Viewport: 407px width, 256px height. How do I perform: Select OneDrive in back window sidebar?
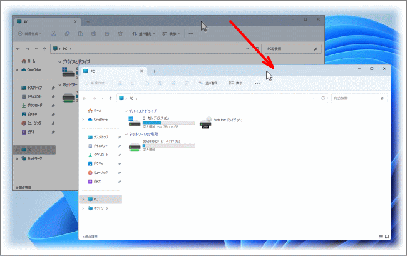[x=31, y=70]
